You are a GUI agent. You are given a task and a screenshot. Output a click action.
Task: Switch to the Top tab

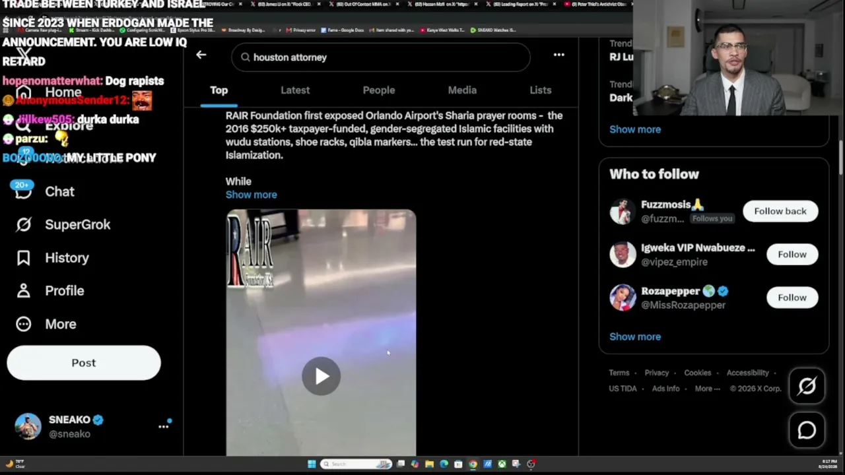[x=219, y=90]
